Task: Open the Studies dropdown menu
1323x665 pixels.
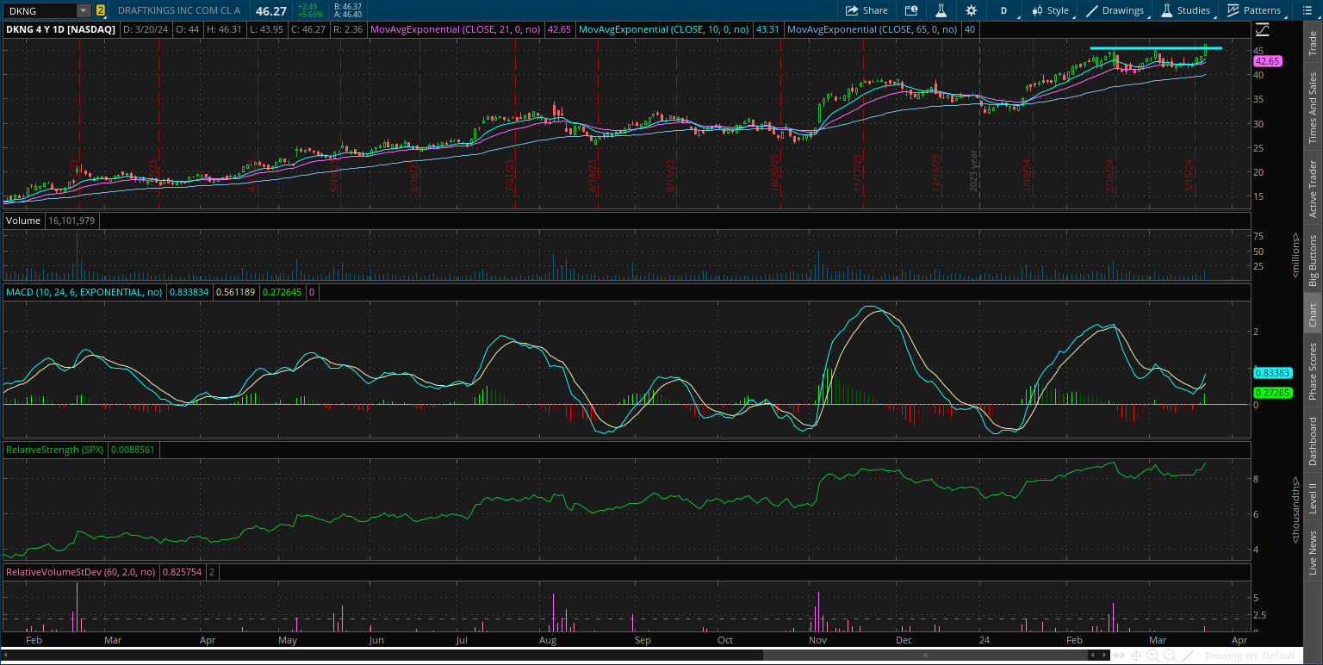Action: (x=1188, y=10)
